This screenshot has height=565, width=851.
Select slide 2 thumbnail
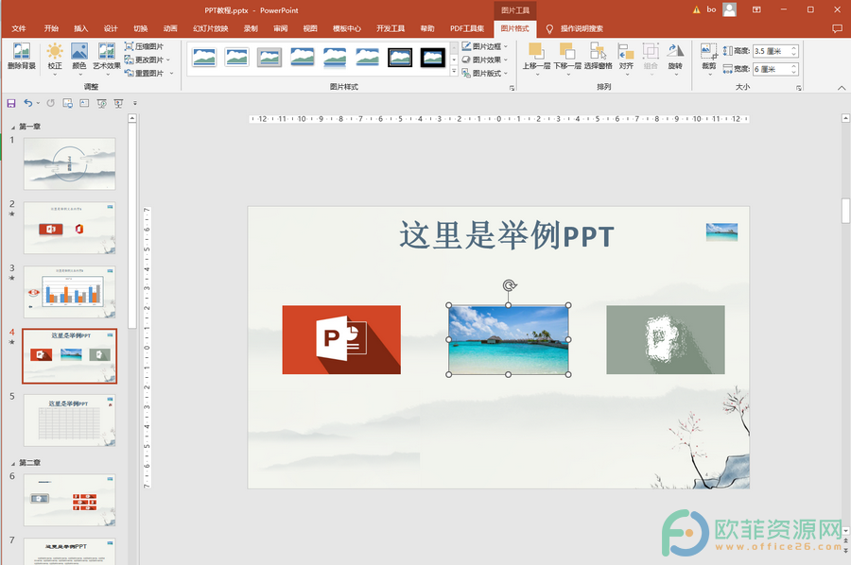(69, 228)
